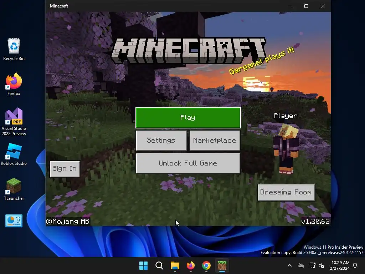Close the Minecraft window
This screenshot has width=365, height=274.
[322, 6]
